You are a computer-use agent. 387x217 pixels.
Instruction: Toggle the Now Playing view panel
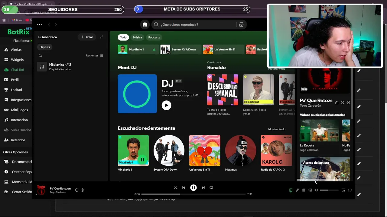pos(291,190)
